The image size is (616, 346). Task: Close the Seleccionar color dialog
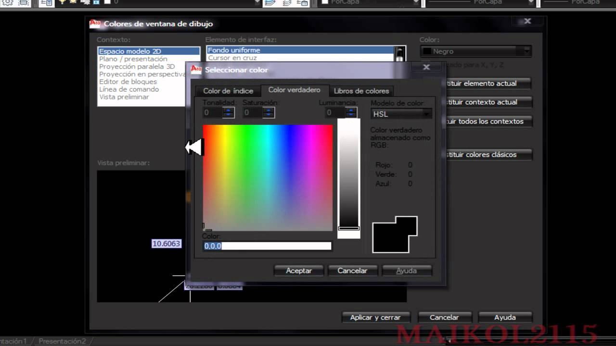point(426,67)
